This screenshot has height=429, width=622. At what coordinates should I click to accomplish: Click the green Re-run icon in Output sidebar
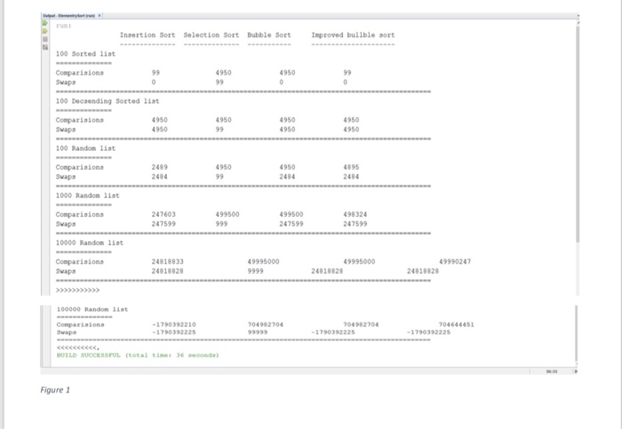point(44,23)
